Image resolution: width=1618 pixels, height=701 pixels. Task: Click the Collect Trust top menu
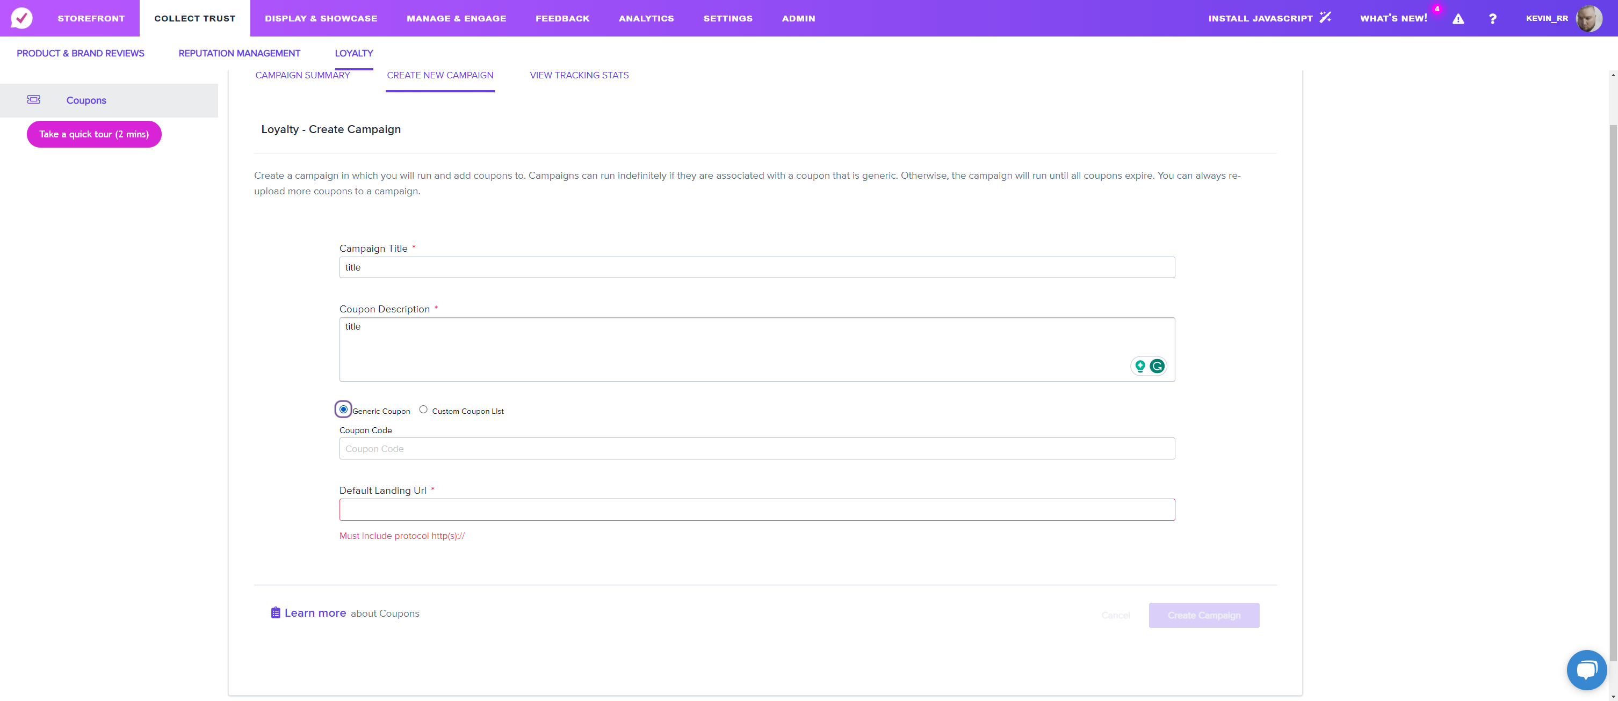click(x=194, y=18)
